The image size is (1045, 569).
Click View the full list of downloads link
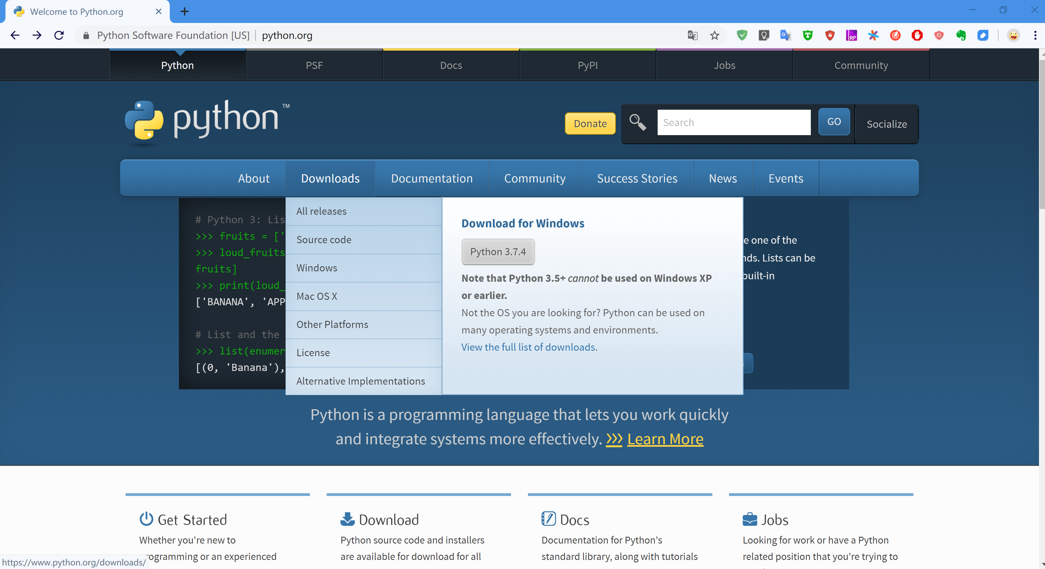click(x=528, y=346)
